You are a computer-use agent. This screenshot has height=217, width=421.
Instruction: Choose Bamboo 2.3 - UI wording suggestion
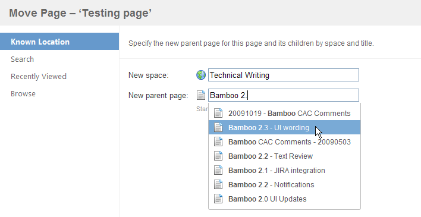point(284,127)
